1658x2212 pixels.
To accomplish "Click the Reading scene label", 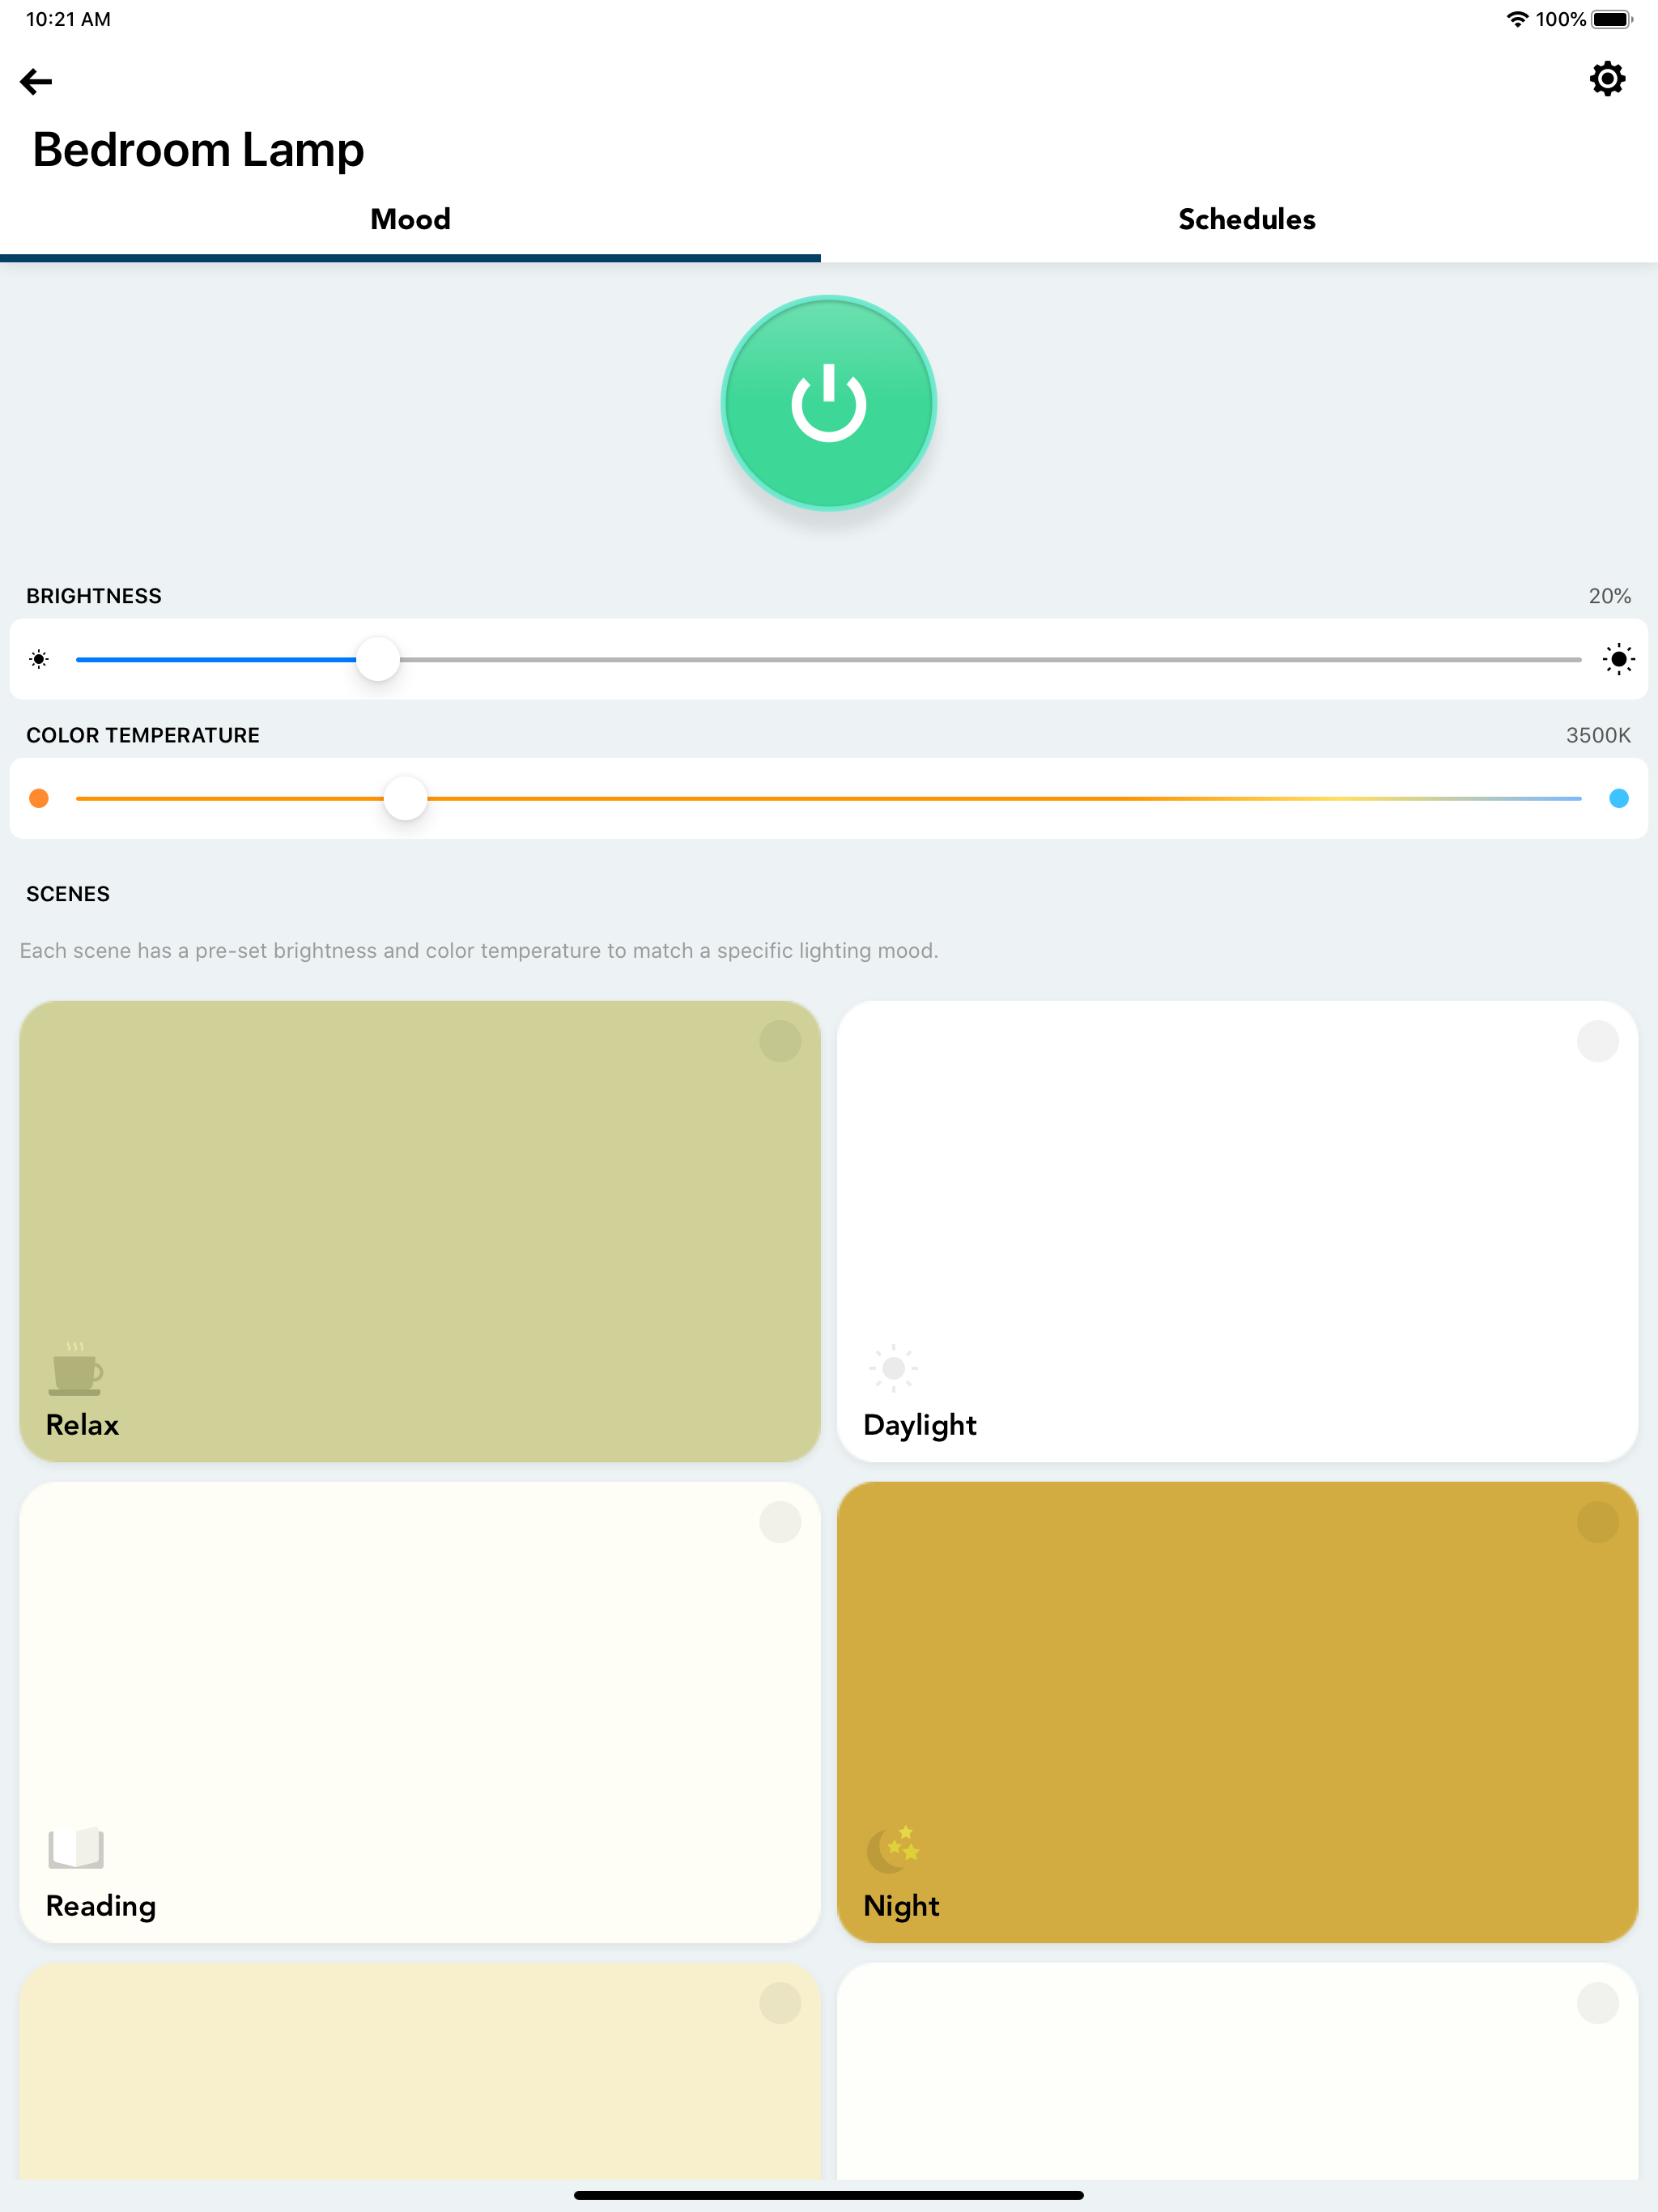I will coord(101,1907).
